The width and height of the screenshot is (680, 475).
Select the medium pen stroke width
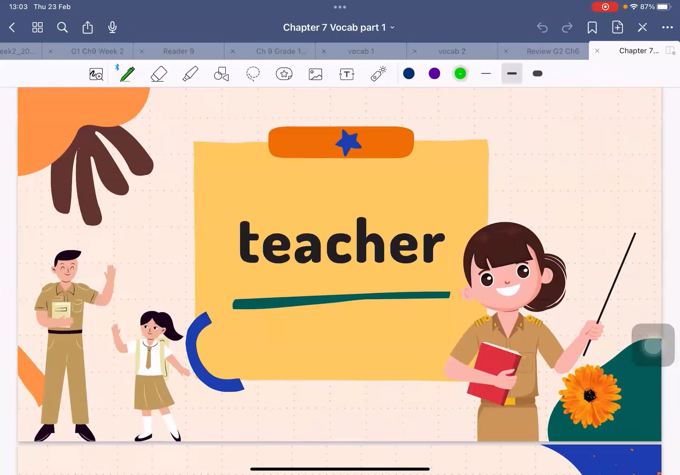[512, 74]
